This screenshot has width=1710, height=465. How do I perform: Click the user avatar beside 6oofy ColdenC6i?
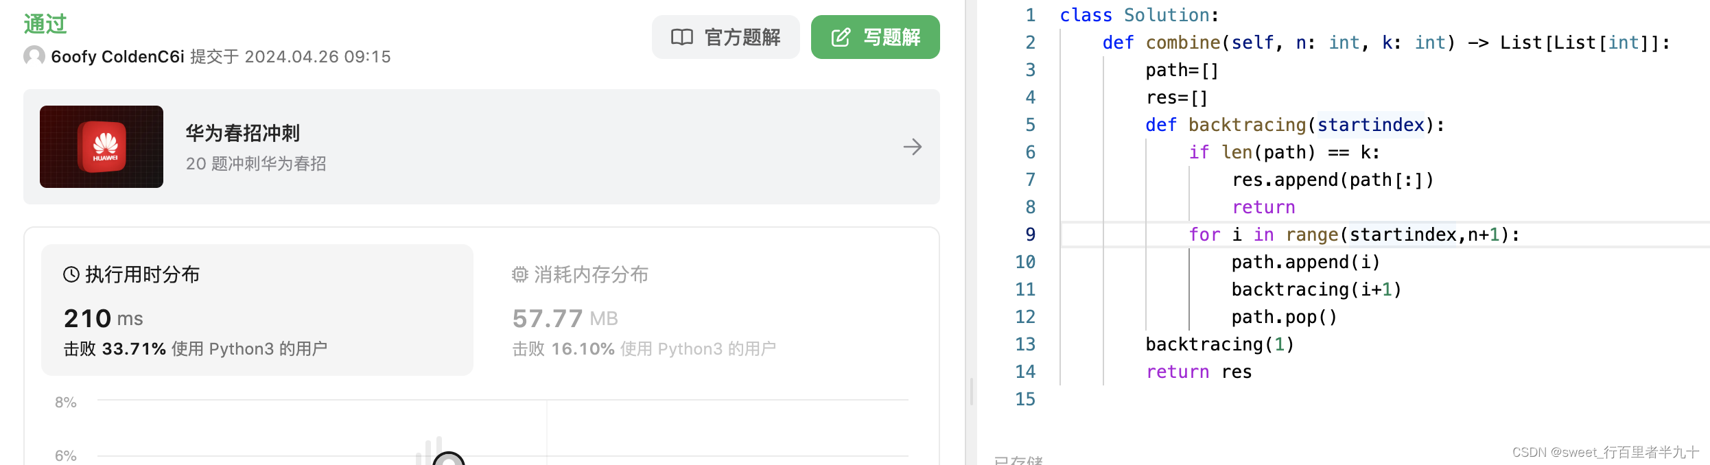point(33,56)
